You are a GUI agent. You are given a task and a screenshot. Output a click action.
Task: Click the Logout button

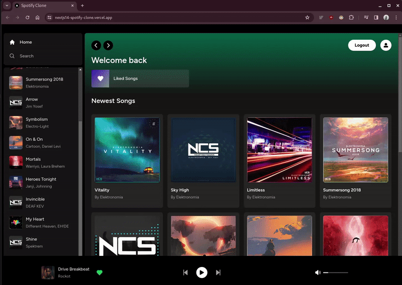click(x=362, y=45)
